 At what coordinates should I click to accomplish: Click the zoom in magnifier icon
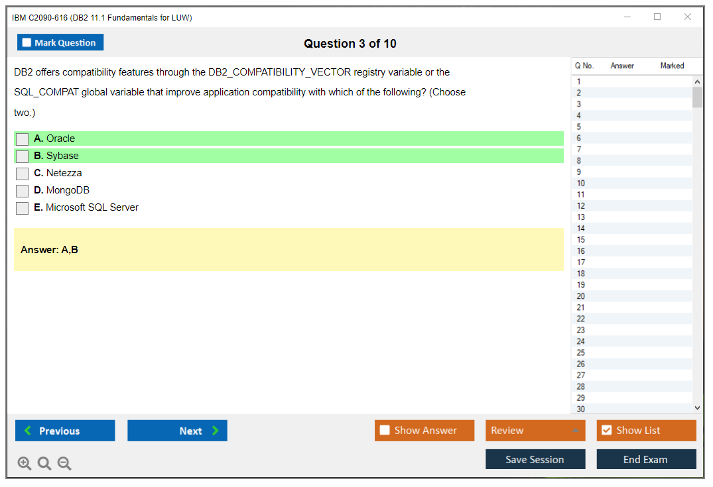[x=24, y=464]
